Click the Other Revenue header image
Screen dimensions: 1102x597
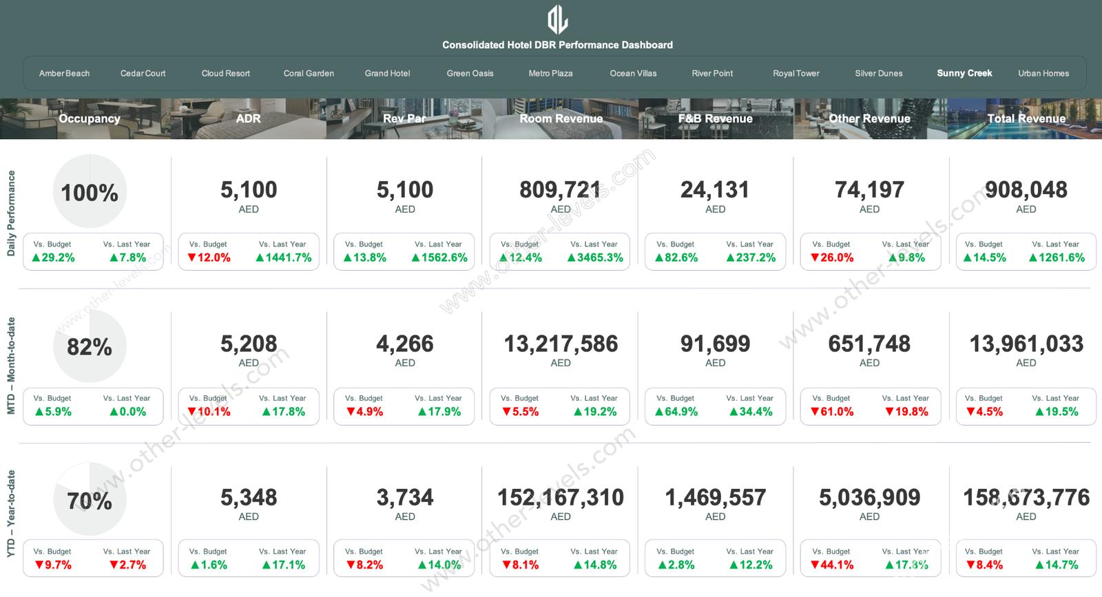point(870,118)
